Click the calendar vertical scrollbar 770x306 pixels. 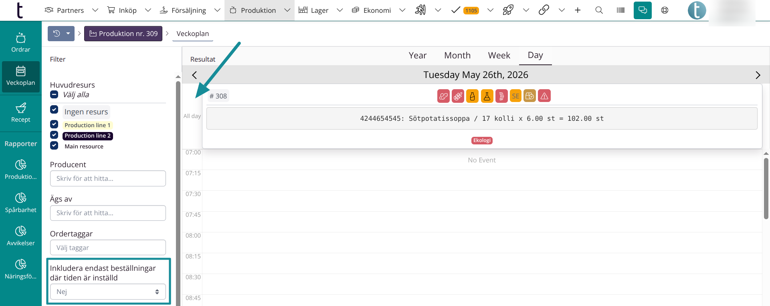point(766,188)
